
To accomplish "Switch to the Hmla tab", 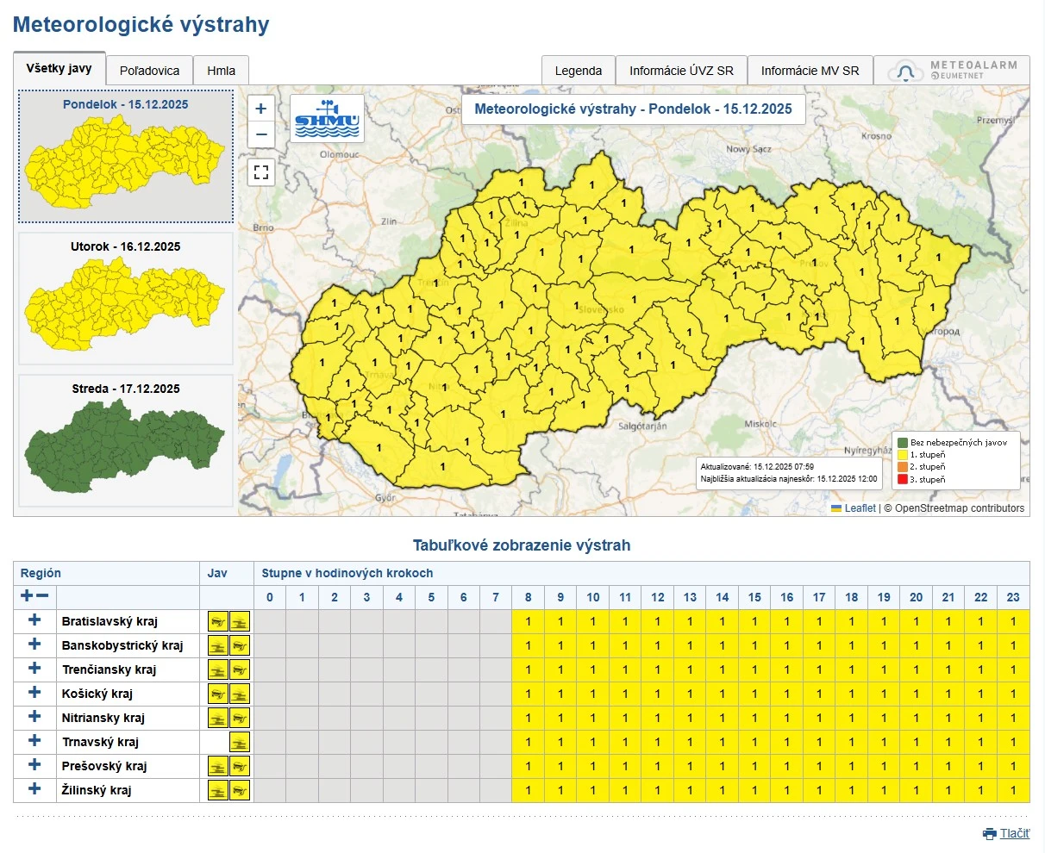I will coord(221,71).
